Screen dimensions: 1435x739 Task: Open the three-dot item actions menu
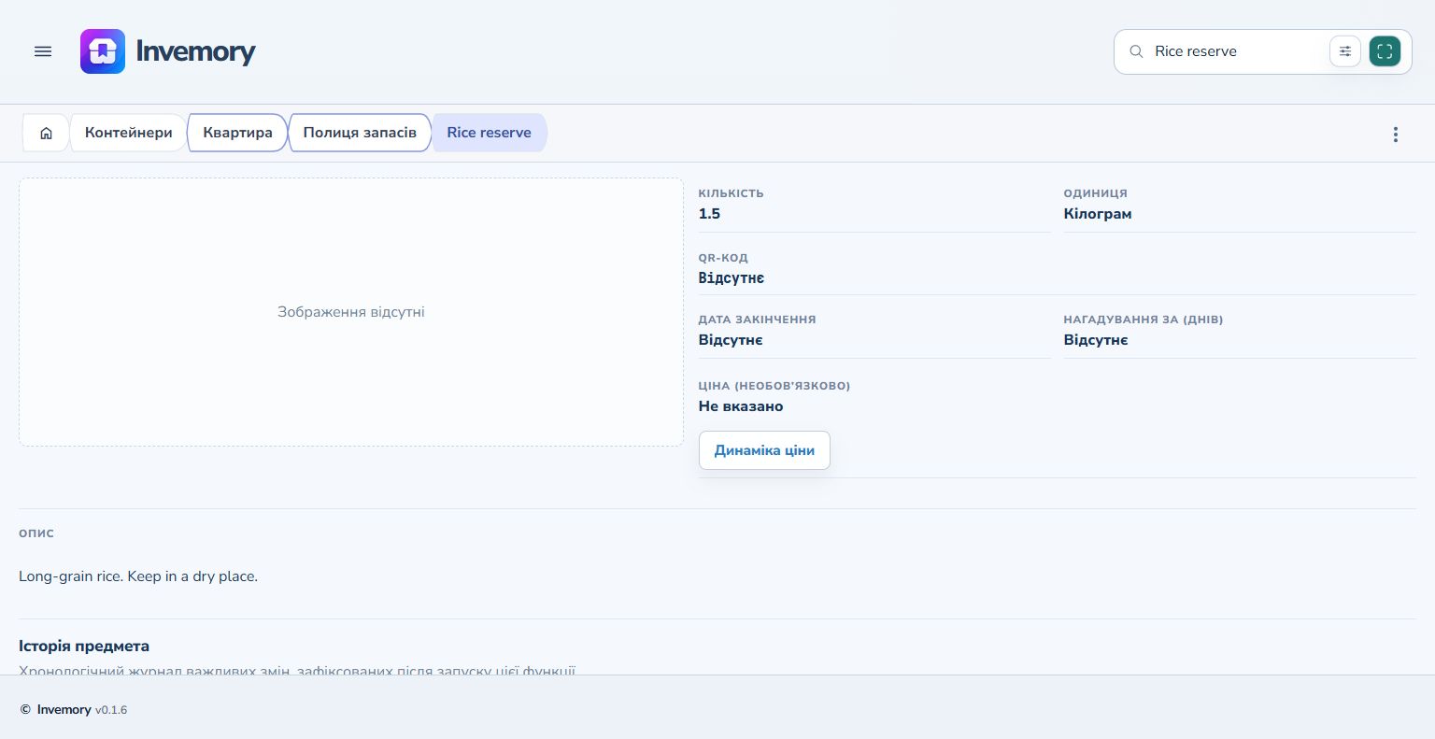coord(1396,135)
